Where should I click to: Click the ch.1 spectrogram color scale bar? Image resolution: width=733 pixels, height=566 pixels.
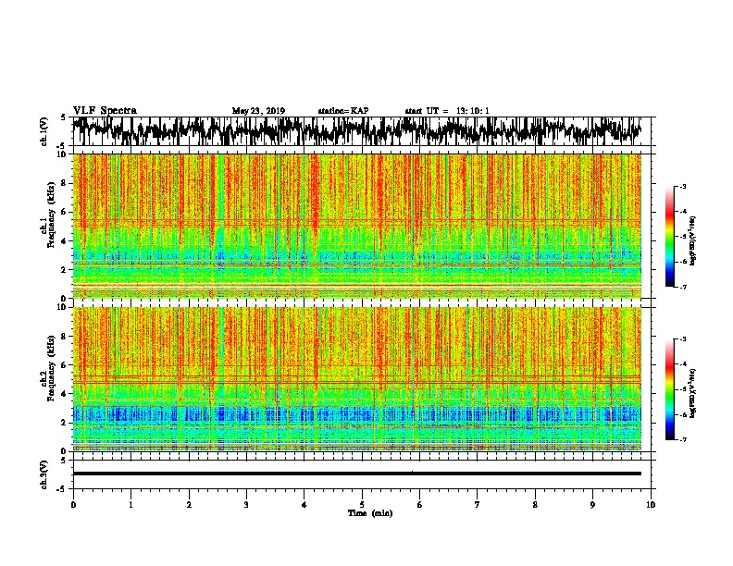(670, 237)
